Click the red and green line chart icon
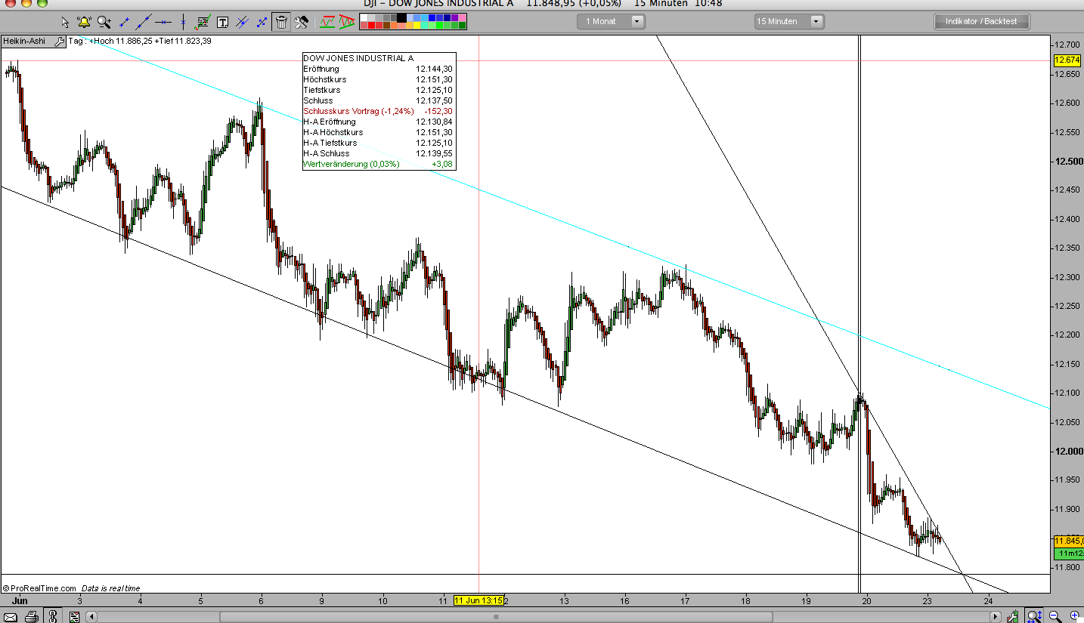The image size is (1084, 623). (x=327, y=22)
